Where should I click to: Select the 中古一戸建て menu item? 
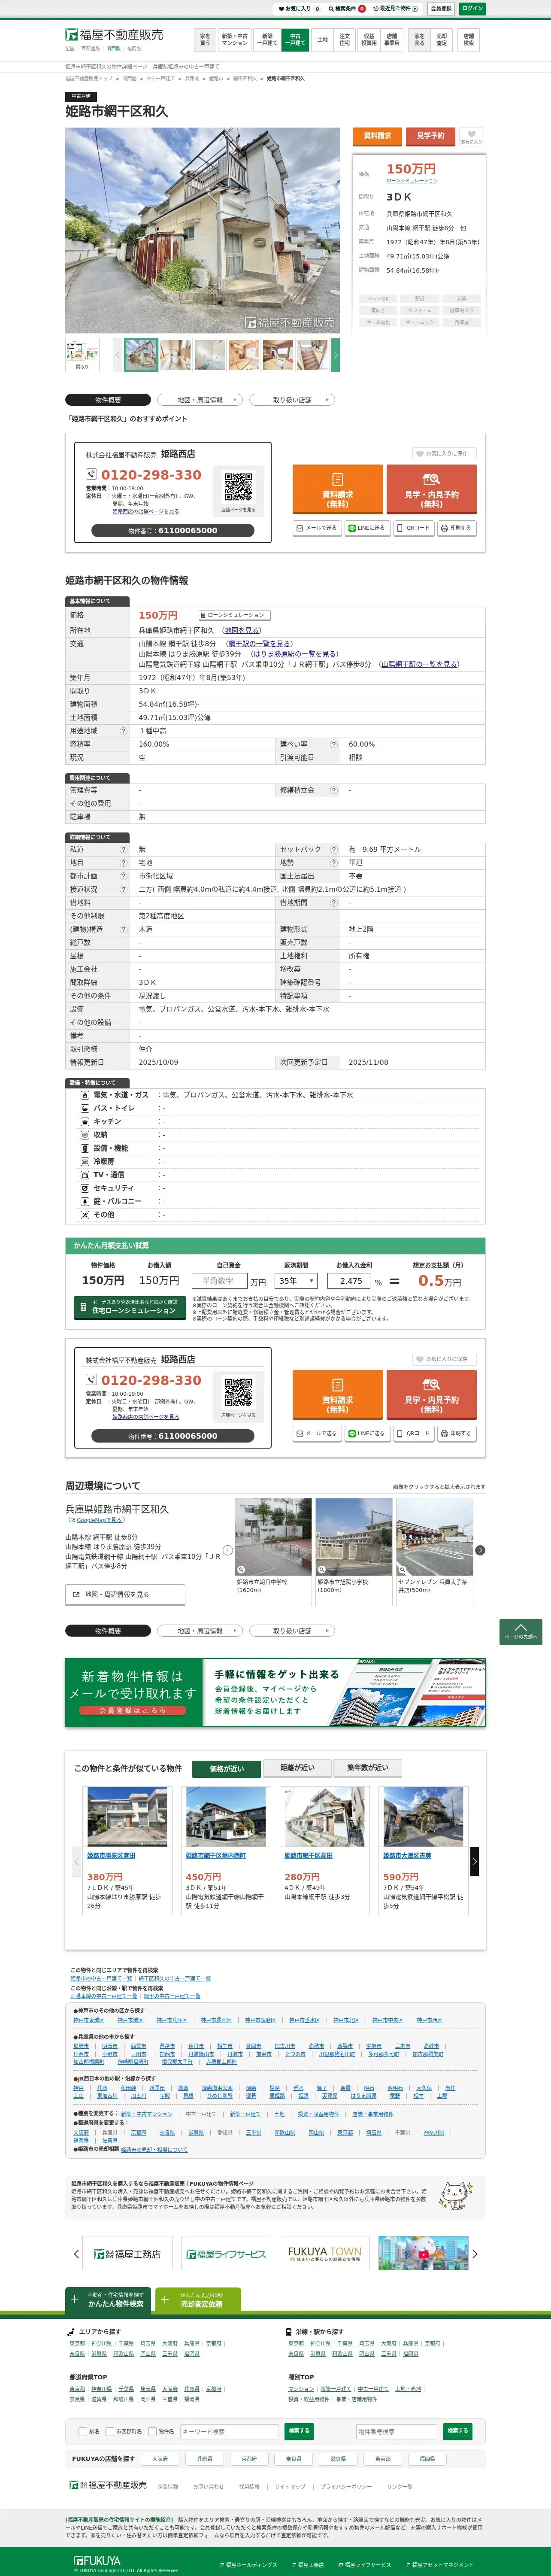coord(295,40)
